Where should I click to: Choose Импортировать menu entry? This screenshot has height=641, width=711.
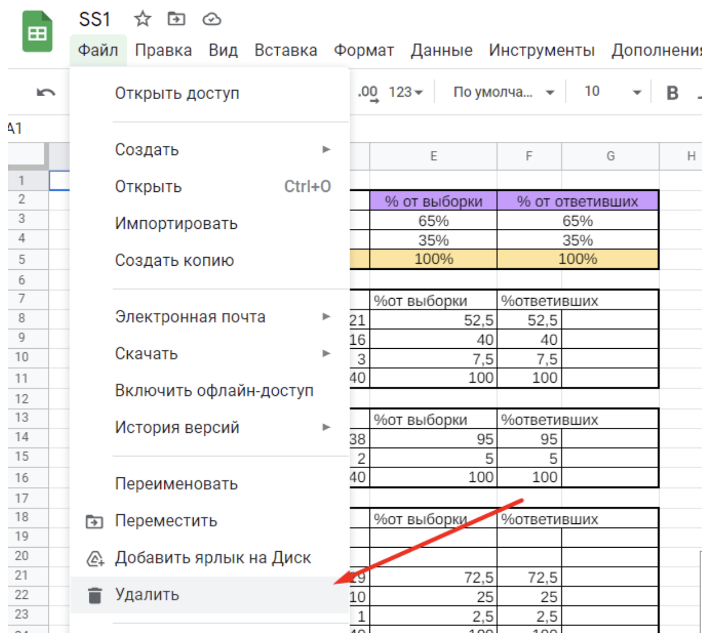coord(210,224)
